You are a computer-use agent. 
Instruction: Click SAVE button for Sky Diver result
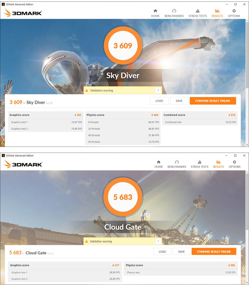click(x=179, y=101)
